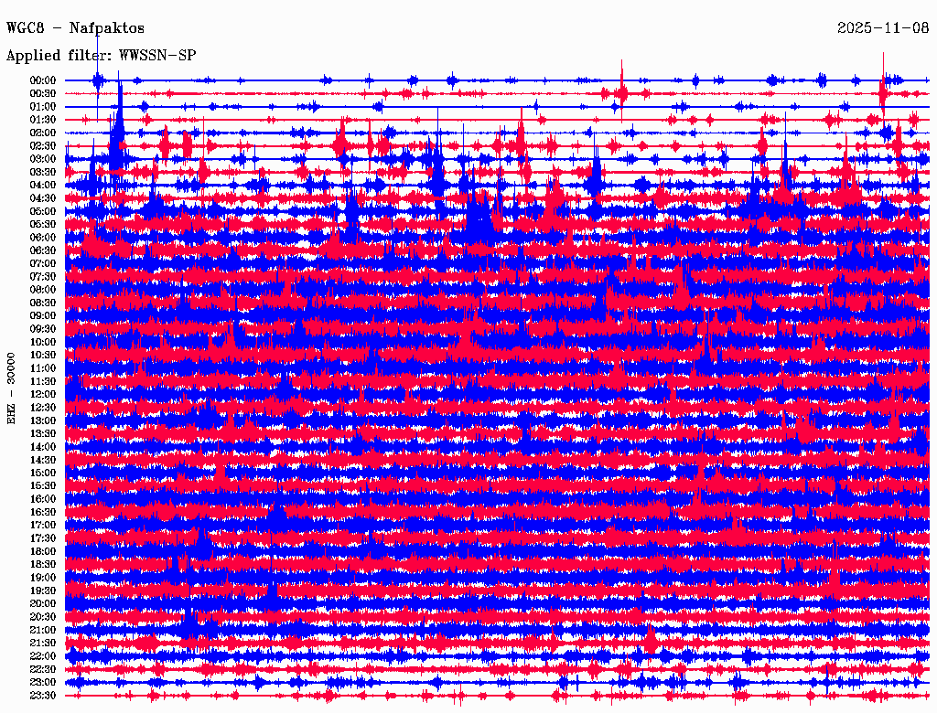Viewport: 937px width, 713px height.
Task: Select the 12:30 time label
Action: 43,408
